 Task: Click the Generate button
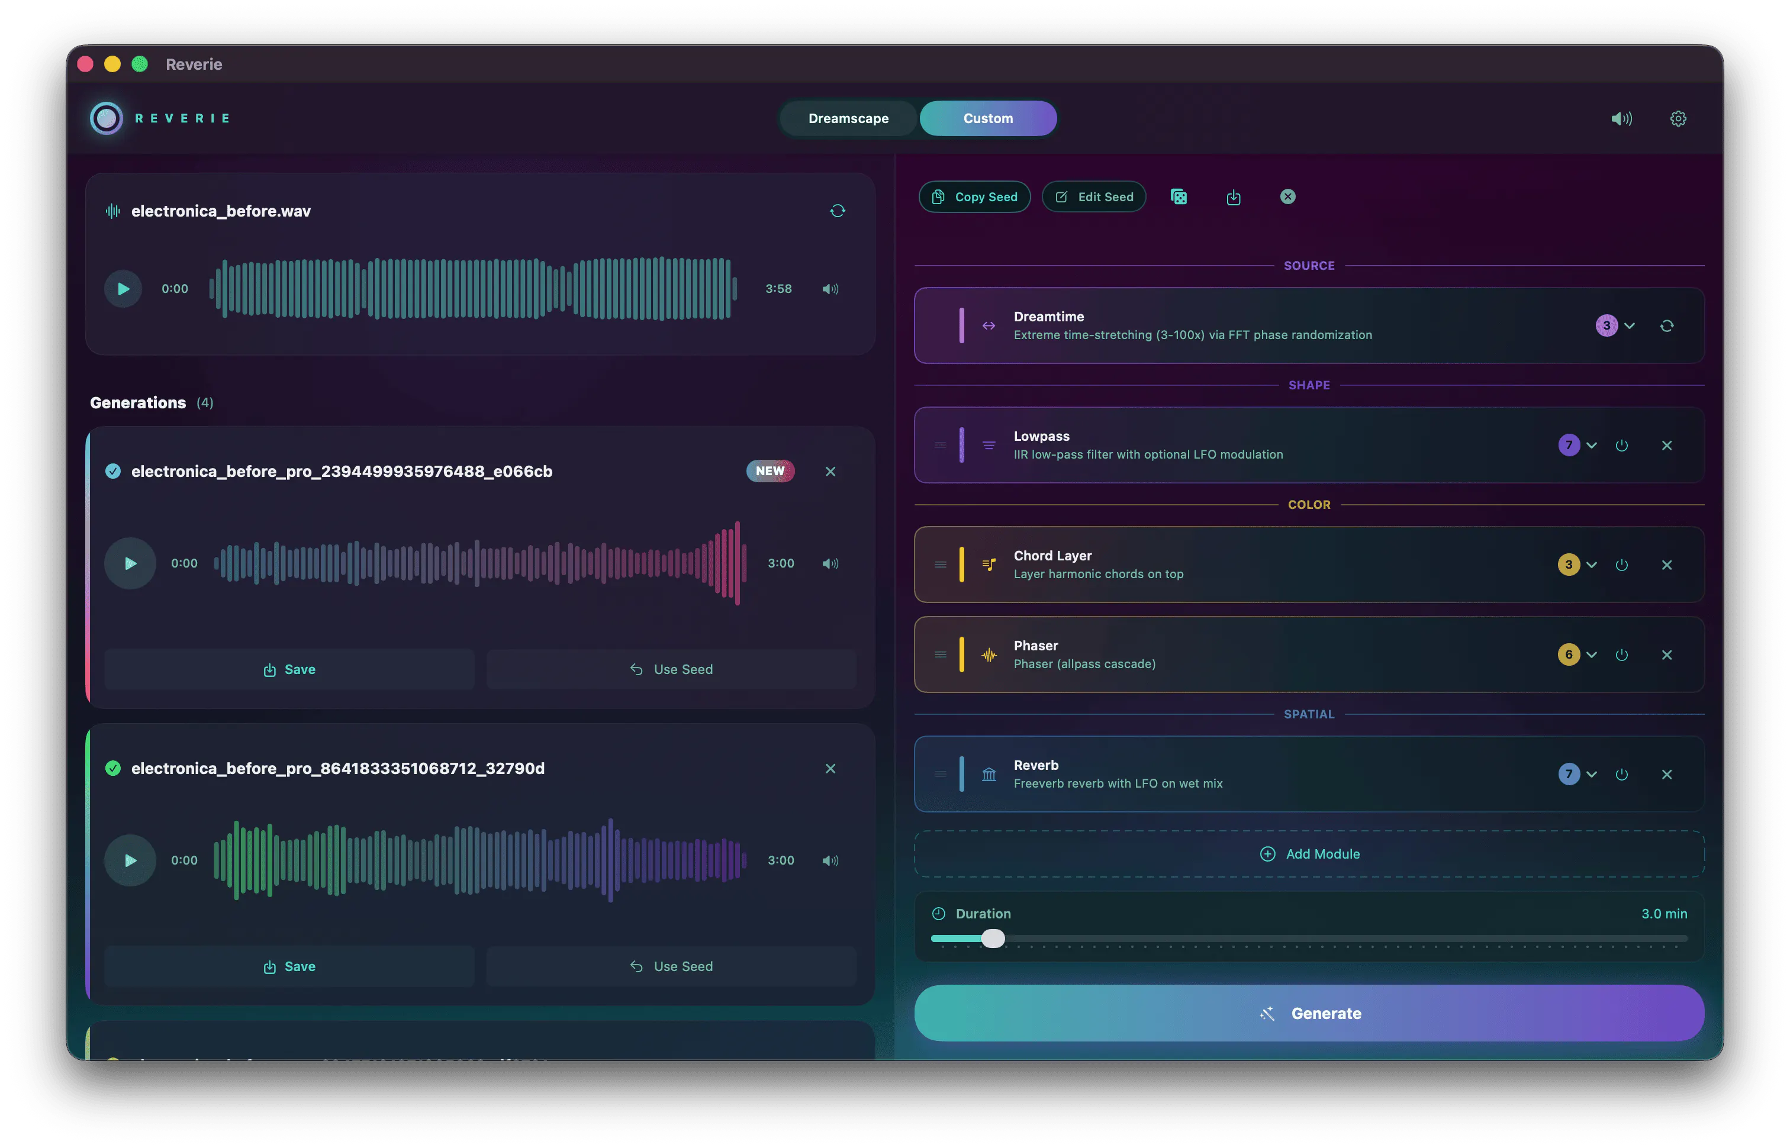tap(1308, 1012)
